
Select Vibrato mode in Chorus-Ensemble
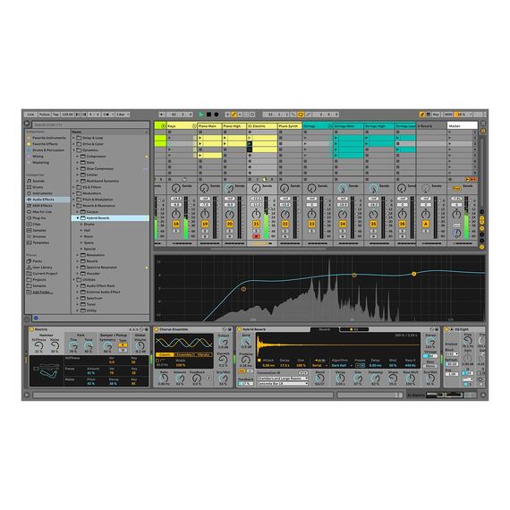tap(204, 355)
